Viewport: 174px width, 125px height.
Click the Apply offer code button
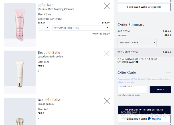(x=160, y=89)
